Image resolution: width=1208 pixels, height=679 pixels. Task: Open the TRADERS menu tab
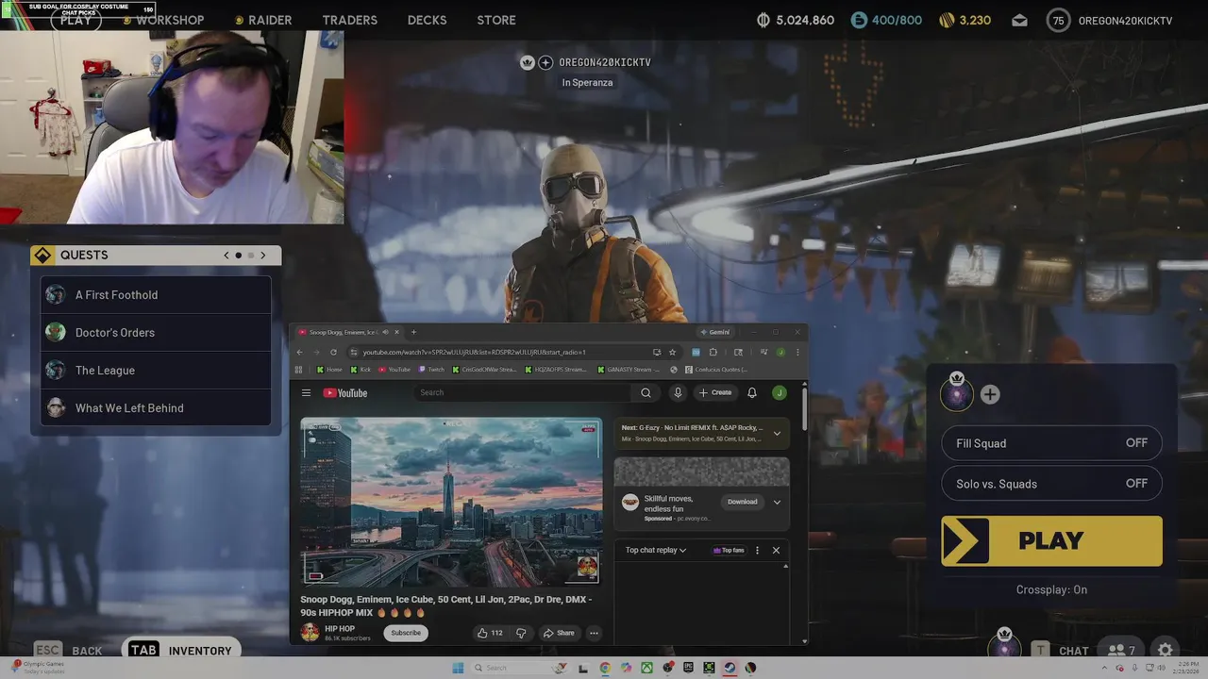point(349,20)
